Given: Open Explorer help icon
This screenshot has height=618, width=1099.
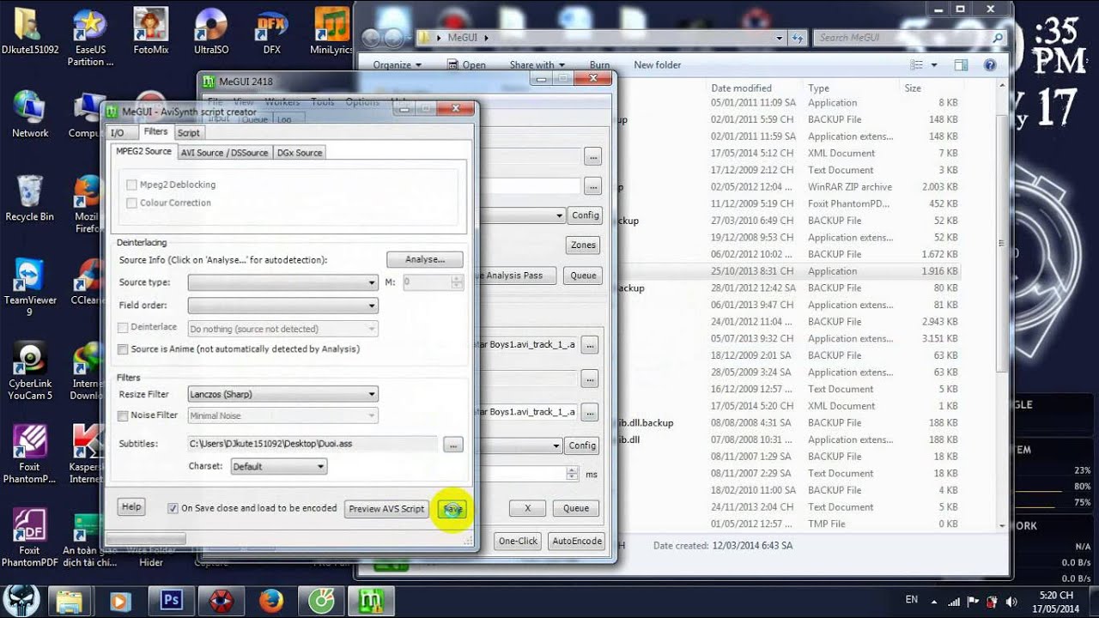Looking at the screenshot, I should click(990, 65).
